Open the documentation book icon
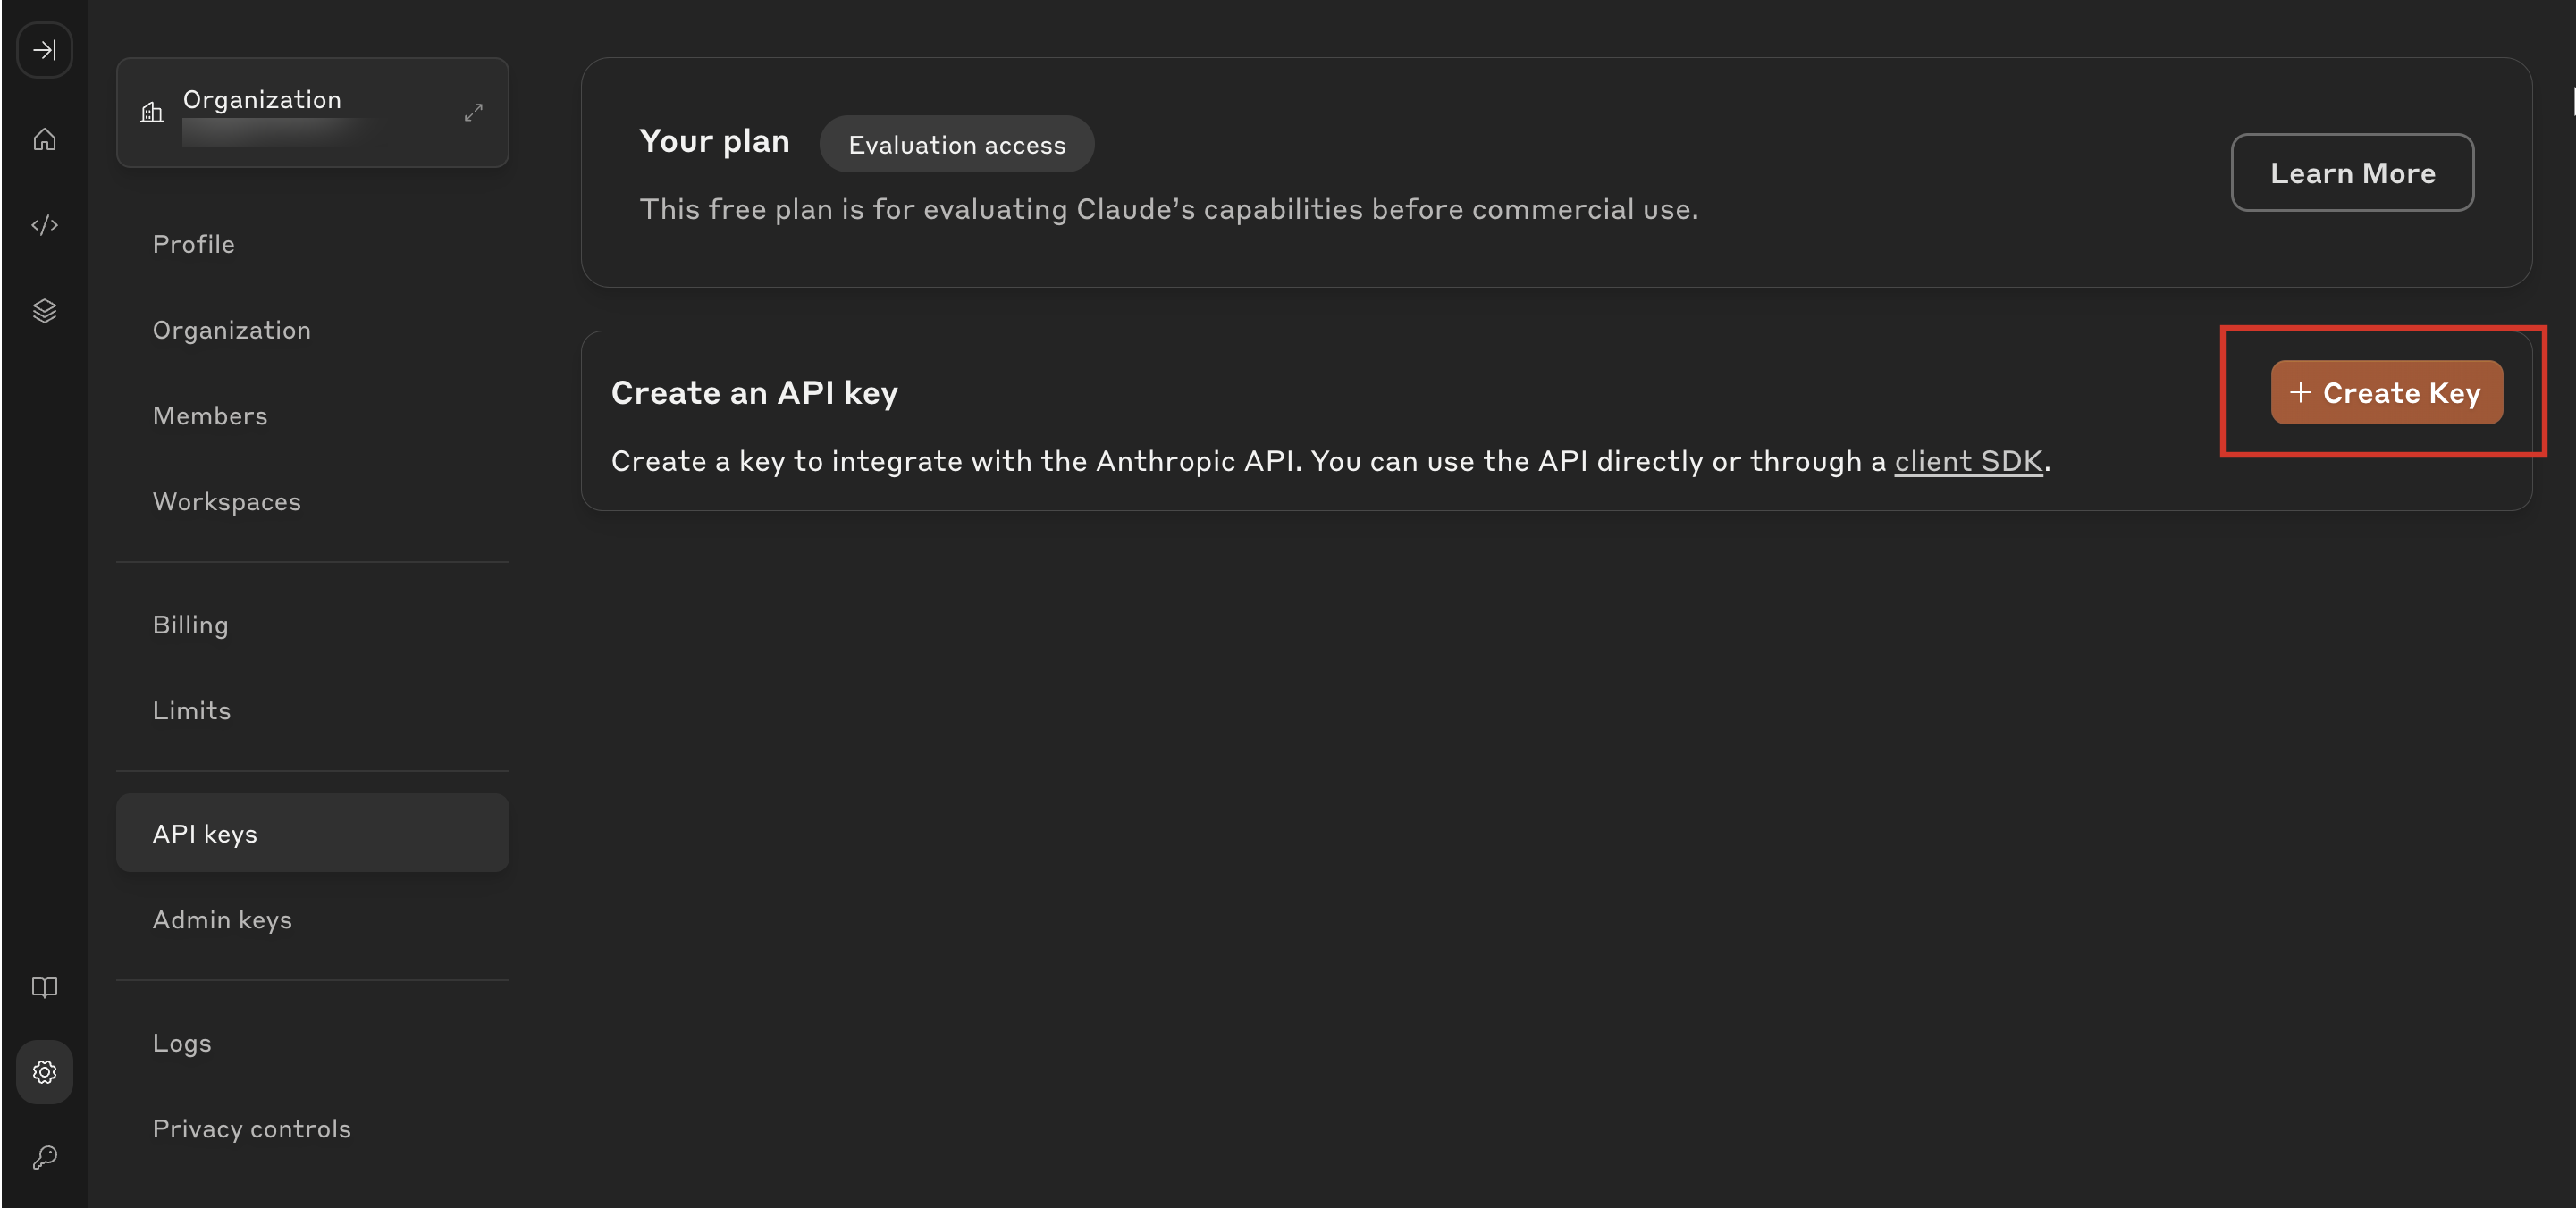2576x1208 pixels. (x=45, y=987)
